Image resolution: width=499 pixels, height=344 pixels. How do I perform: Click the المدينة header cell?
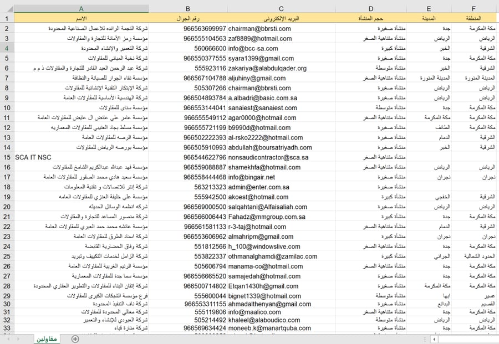[429, 18]
